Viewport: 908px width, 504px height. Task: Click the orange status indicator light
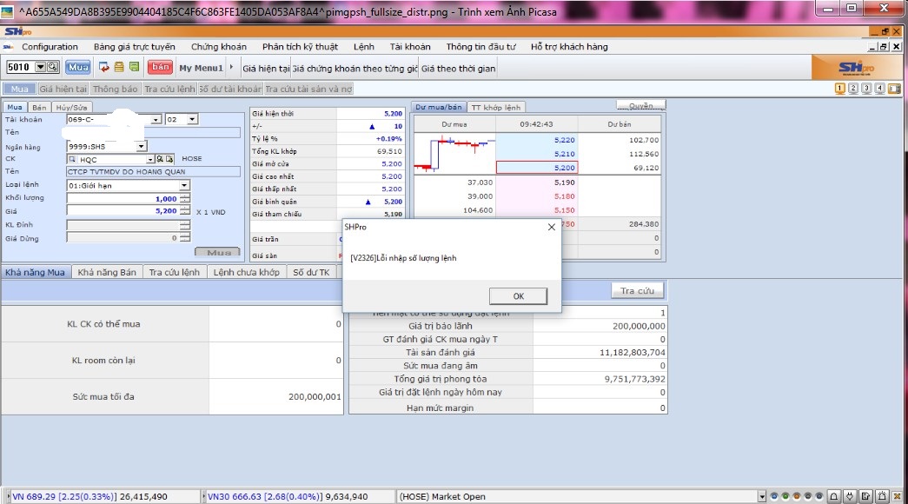click(797, 496)
